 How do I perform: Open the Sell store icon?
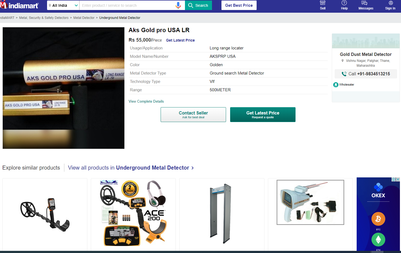click(323, 5)
